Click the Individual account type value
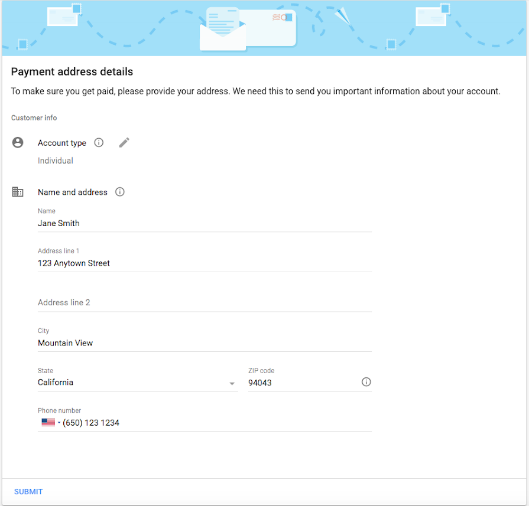Image resolution: width=529 pixels, height=506 pixels. click(56, 161)
